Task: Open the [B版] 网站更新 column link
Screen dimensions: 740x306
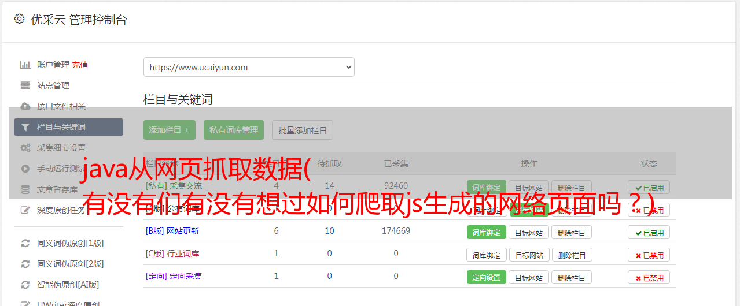Action: coord(172,231)
